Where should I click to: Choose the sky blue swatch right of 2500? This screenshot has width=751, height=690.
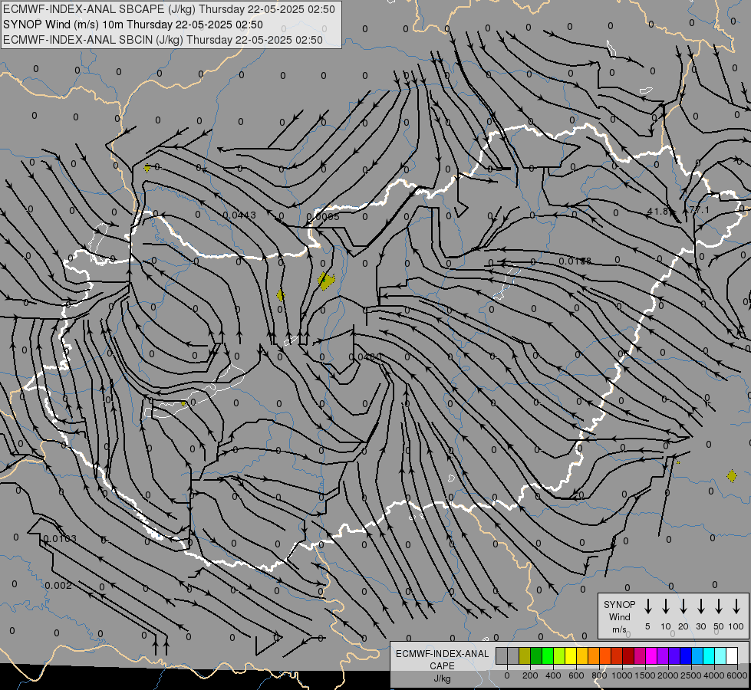[x=697, y=656]
